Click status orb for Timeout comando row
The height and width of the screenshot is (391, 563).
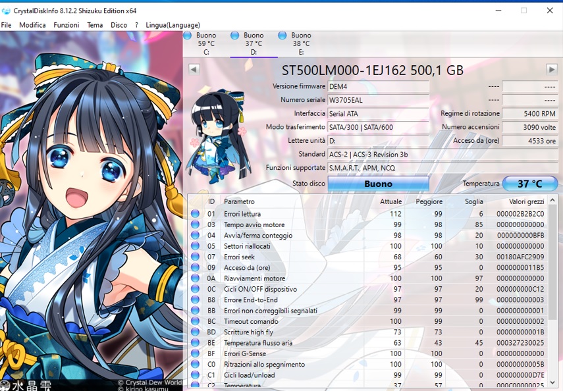coord(195,321)
